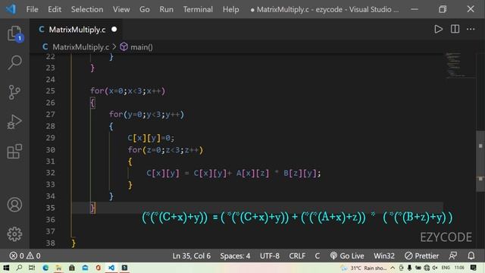Click the VS Code taskbar icon
Screen dimensions: 485x273
[x=111, y=268]
